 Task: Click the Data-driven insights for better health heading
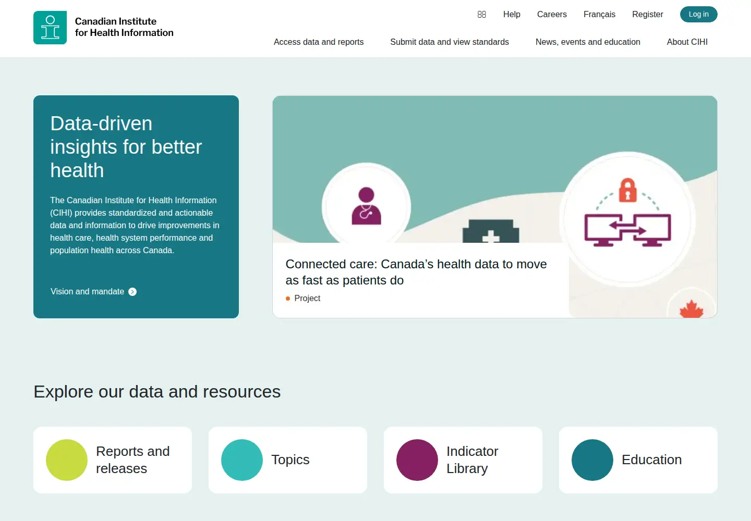click(126, 147)
